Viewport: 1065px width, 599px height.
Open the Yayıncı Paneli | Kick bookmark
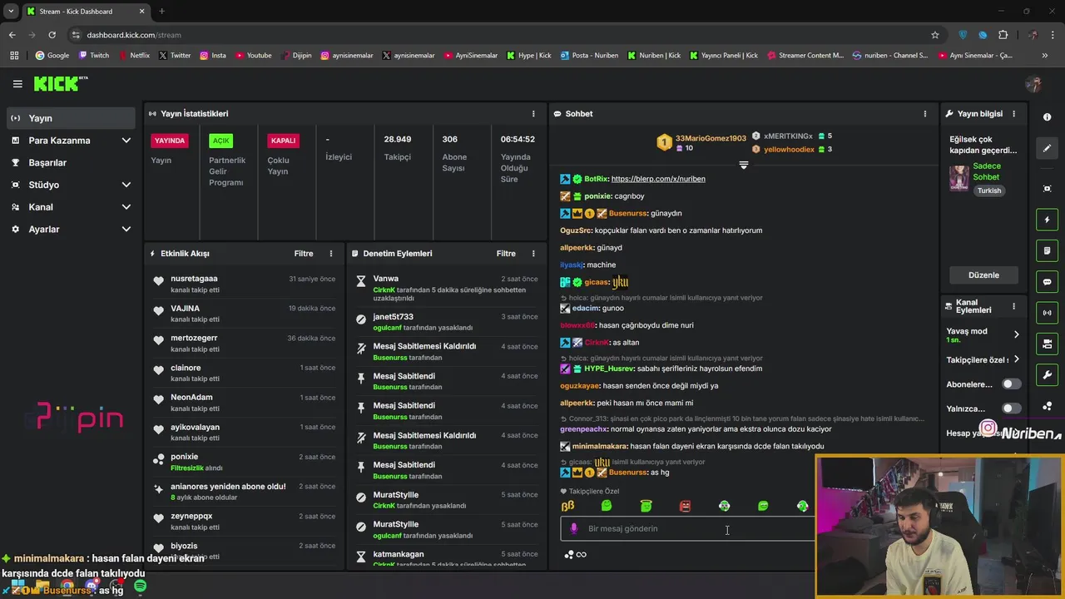click(x=722, y=56)
